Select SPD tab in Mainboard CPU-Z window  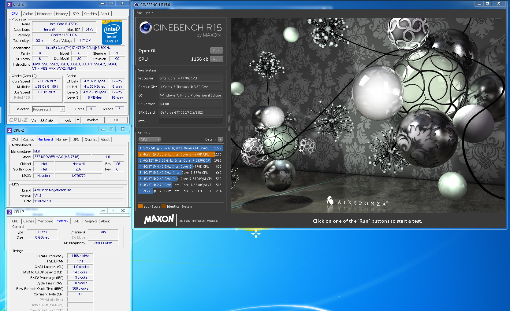coord(76,140)
